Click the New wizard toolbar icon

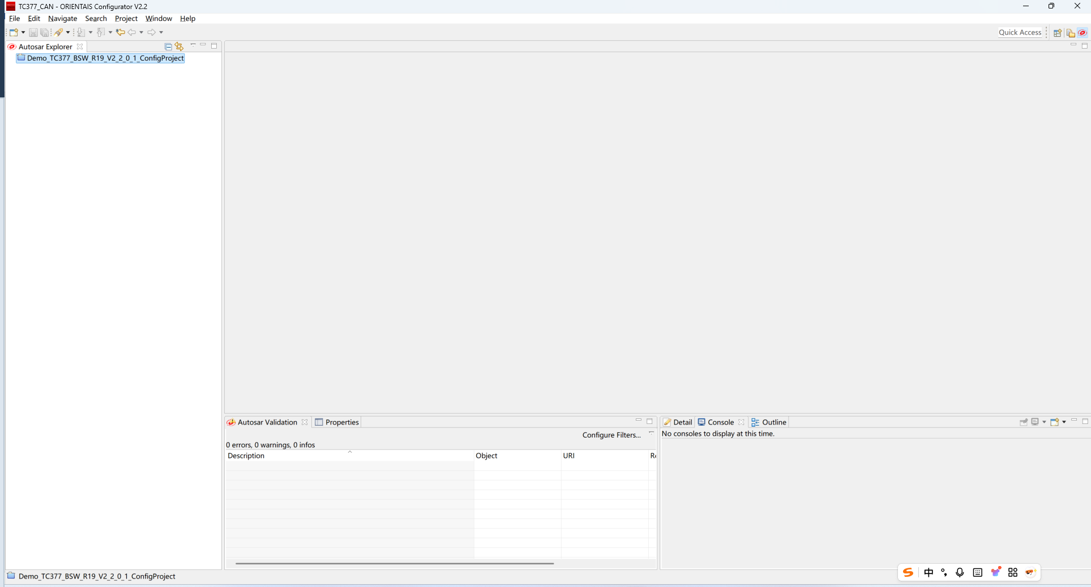[x=14, y=32]
